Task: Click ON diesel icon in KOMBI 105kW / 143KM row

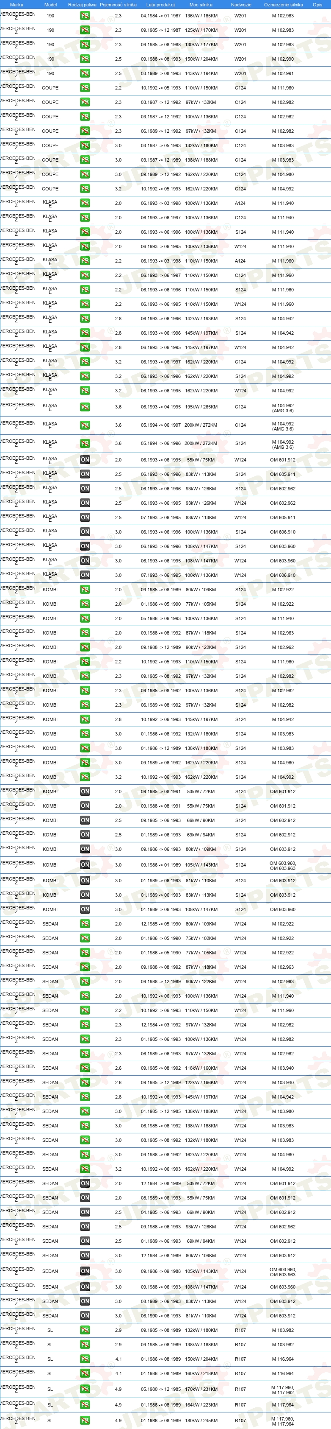Action: [x=85, y=865]
